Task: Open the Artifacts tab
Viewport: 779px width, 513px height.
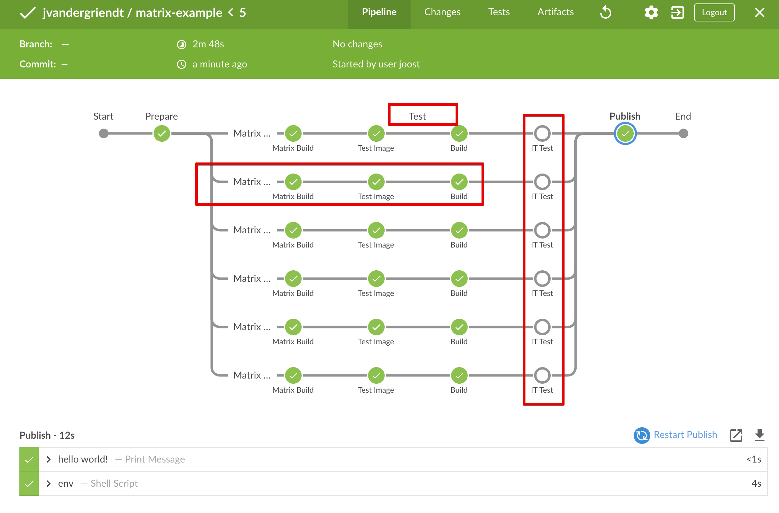Action: (x=555, y=12)
